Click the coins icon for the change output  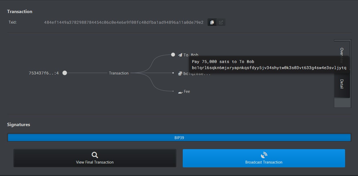180,74
